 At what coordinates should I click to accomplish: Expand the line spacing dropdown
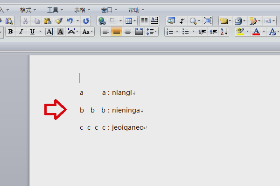(x=157, y=32)
